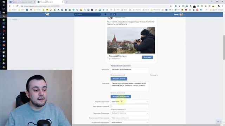Click the VK search field
Screen dimensions: 225x126
tap(88, 14)
